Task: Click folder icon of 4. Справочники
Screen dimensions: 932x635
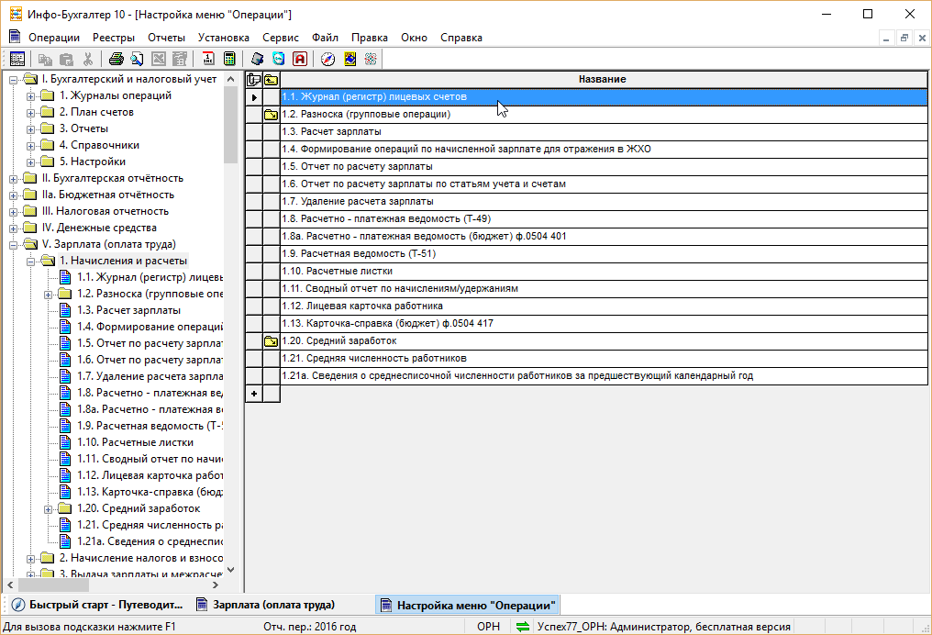Action: [x=48, y=145]
